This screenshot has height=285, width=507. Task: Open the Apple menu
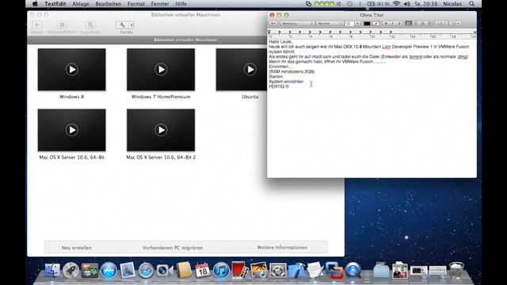[x=35, y=4]
